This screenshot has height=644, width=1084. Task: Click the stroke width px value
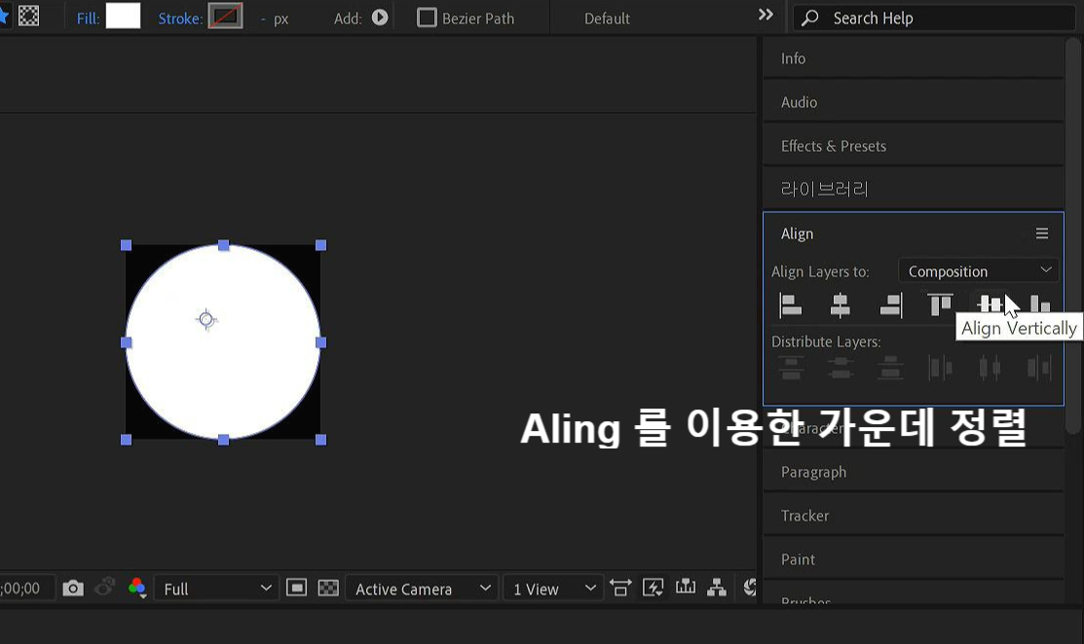(x=275, y=18)
